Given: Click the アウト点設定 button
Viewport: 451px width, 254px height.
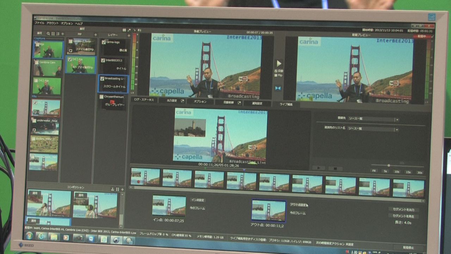Looking at the screenshot, I should point(298,205).
